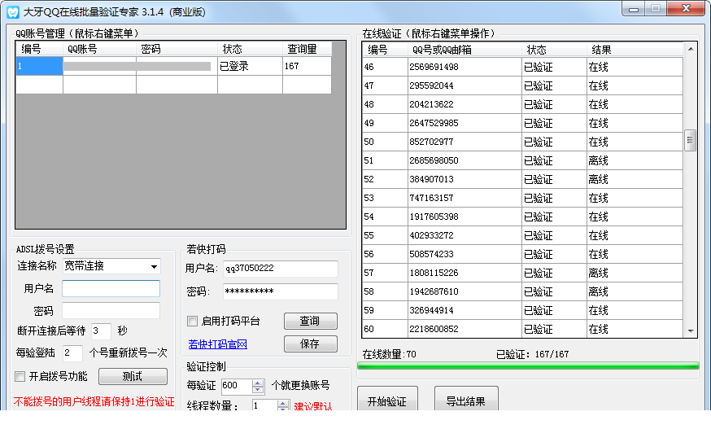Click the 测试 dial test button

(133, 376)
